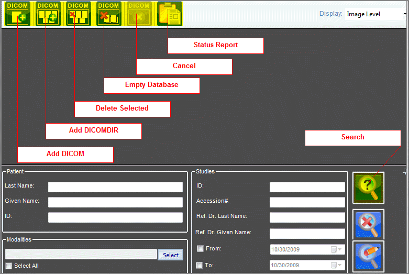Open the From date calendar picker
This screenshot has height=274, width=409.
[x=336, y=249]
